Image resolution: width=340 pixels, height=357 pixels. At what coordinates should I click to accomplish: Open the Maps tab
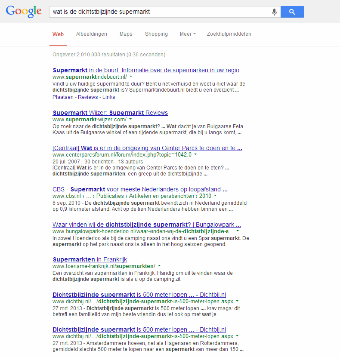click(126, 34)
